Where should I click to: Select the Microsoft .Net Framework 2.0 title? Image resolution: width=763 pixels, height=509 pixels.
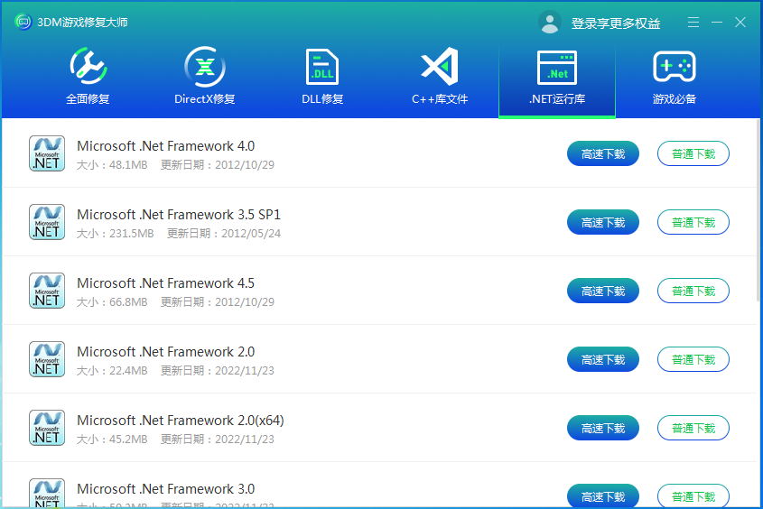click(x=166, y=351)
